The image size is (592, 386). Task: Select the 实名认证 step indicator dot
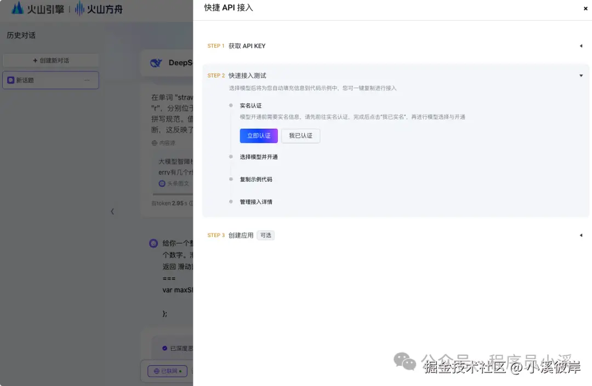pos(231,105)
